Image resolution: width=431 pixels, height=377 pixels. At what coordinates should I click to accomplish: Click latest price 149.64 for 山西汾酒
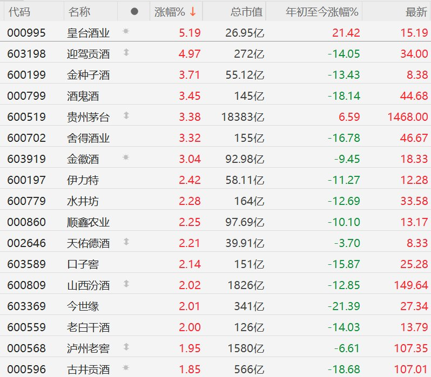point(410,285)
